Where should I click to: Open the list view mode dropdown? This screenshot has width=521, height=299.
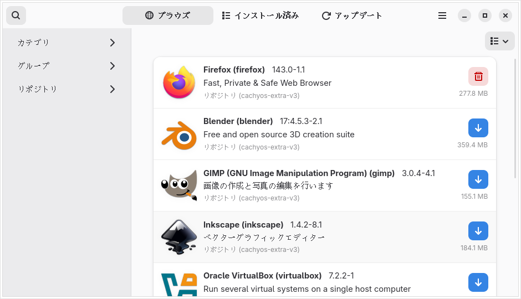tap(499, 41)
